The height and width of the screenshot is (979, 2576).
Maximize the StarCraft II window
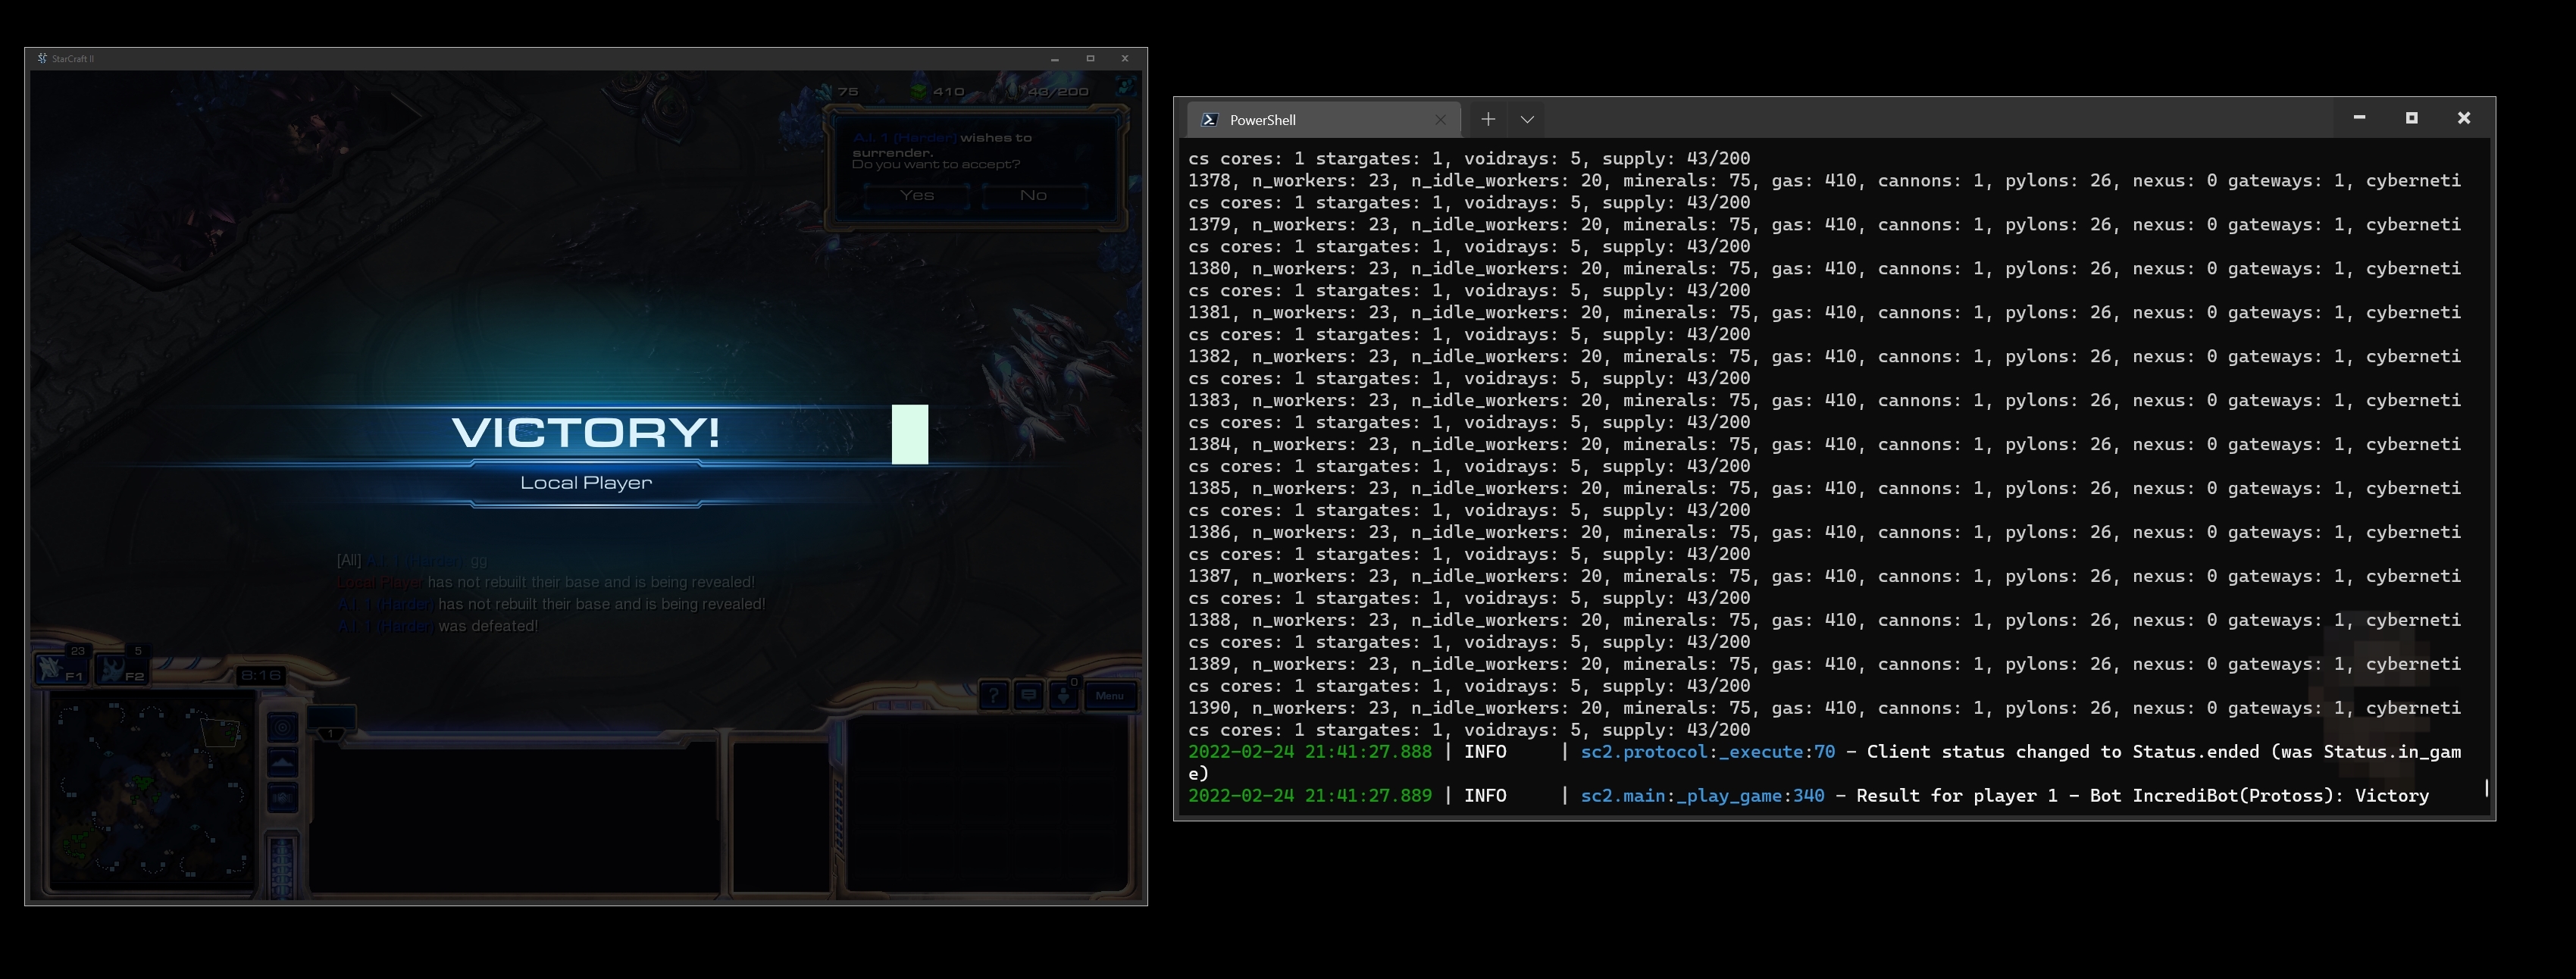[x=1090, y=59]
